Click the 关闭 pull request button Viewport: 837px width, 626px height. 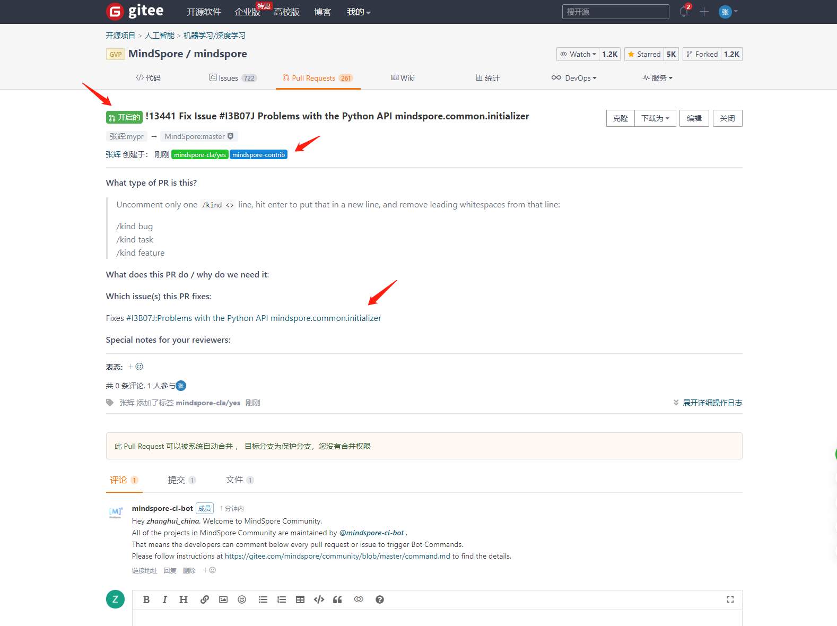728,118
